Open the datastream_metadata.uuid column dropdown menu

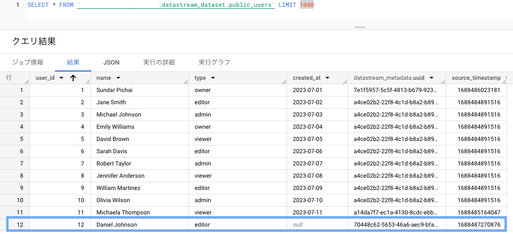click(431, 78)
